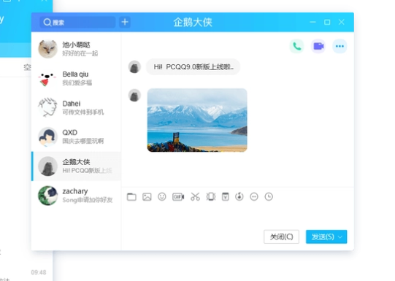Click the red packet icon in toolbar

point(225,196)
